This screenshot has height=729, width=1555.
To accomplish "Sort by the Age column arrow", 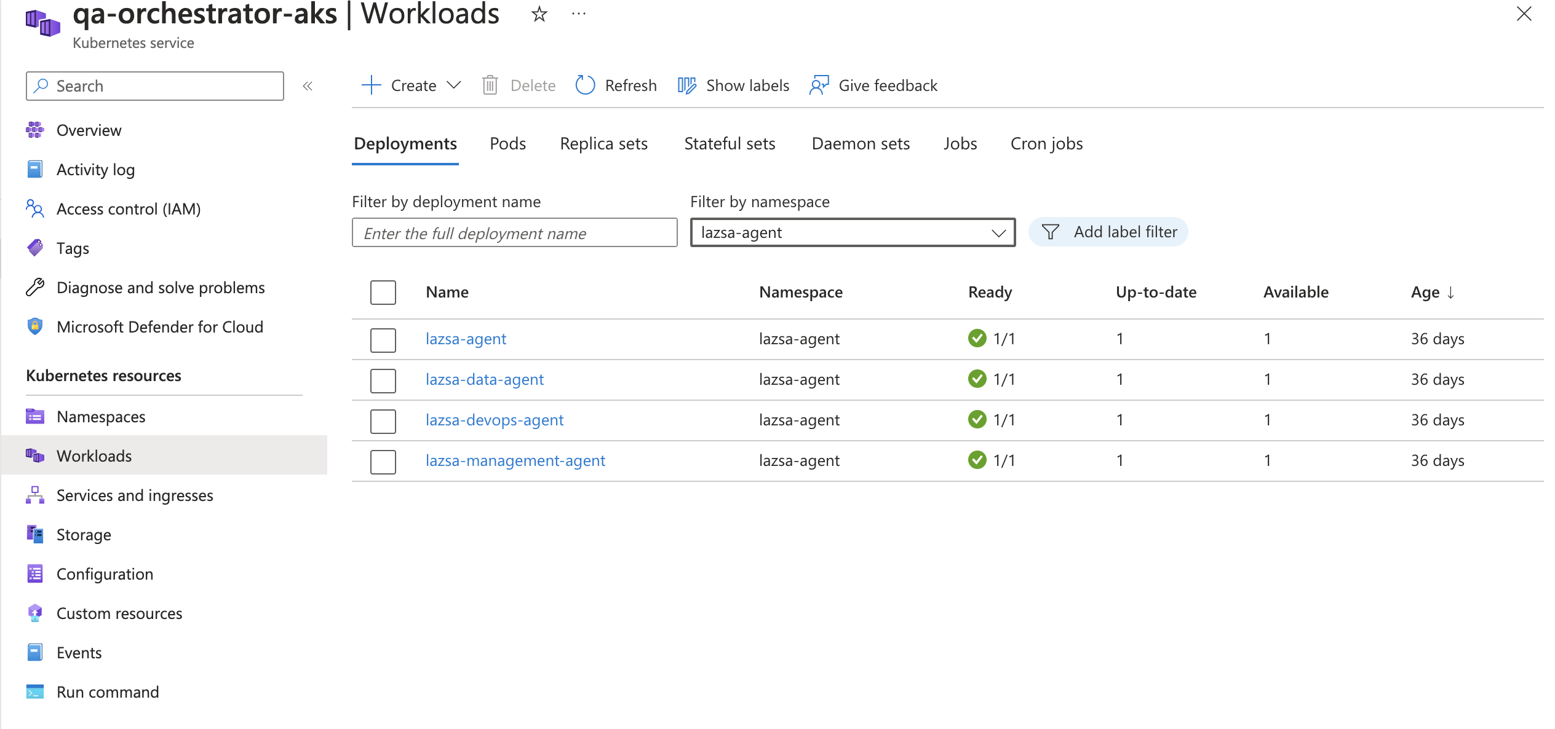I will pyautogui.click(x=1451, y=292).
